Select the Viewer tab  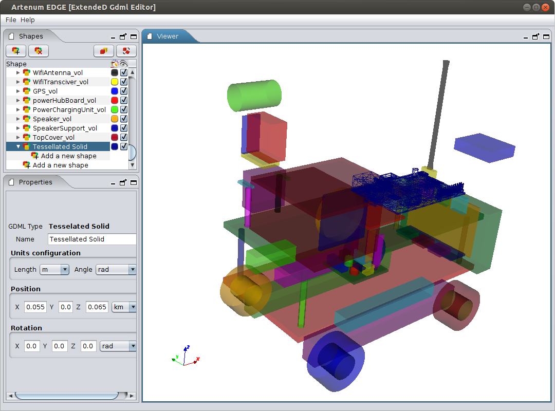(x=168, y=36)
